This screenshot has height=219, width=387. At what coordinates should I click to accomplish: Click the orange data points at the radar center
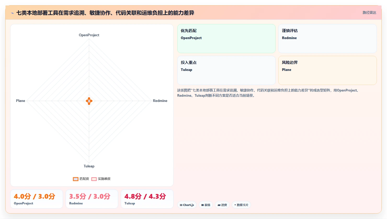[89, 101]
